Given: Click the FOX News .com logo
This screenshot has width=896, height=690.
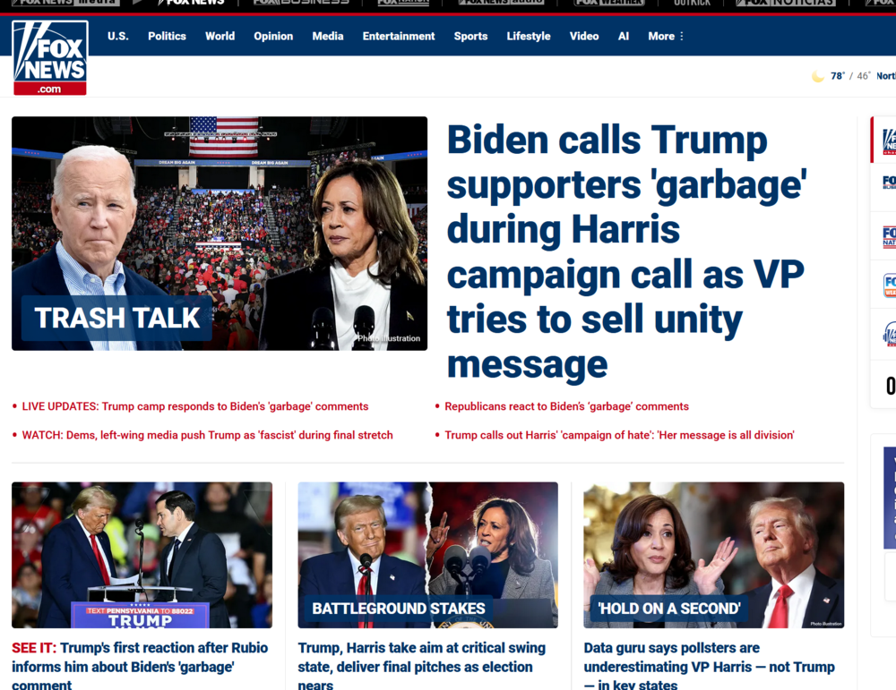Looking at the screenshot, I should (x=49, y=56).
